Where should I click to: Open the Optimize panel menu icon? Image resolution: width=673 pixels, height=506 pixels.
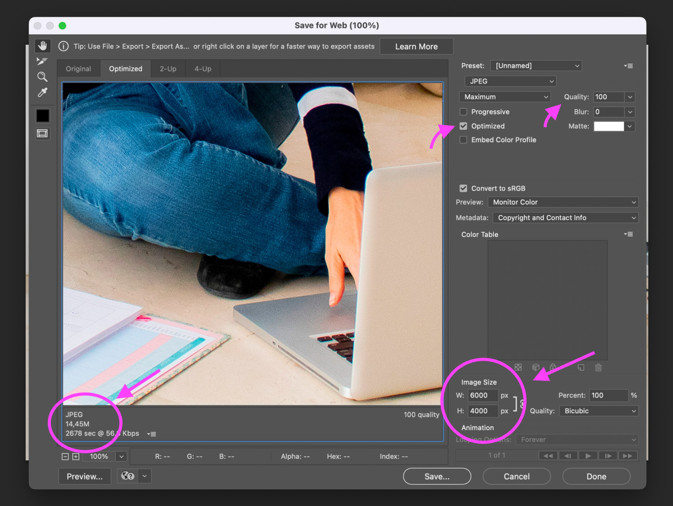click(x=628, y=66)
